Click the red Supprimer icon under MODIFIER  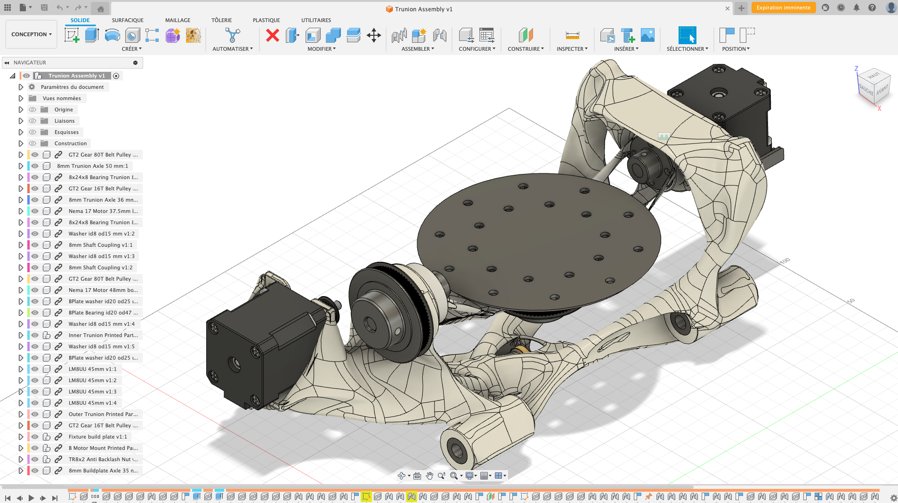click(x=272, y=35)
